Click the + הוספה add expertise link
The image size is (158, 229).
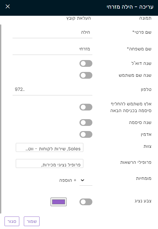coord(68,180)
